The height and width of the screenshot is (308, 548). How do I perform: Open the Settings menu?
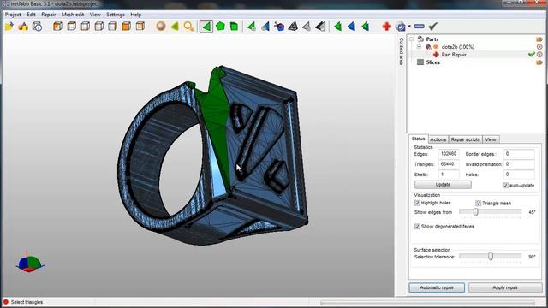pyautogui.click(x=116, y=15)
